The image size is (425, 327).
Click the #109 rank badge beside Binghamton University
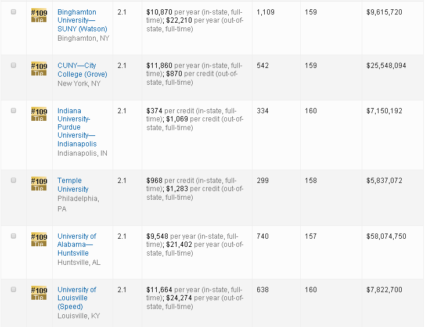(39, 15)
